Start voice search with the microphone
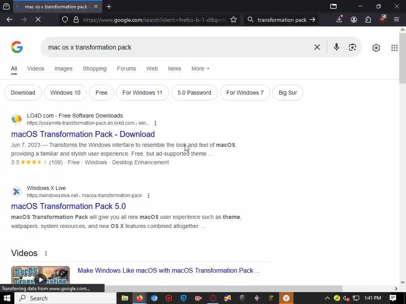This screenshot has height=304, width=406. (336, 47)
